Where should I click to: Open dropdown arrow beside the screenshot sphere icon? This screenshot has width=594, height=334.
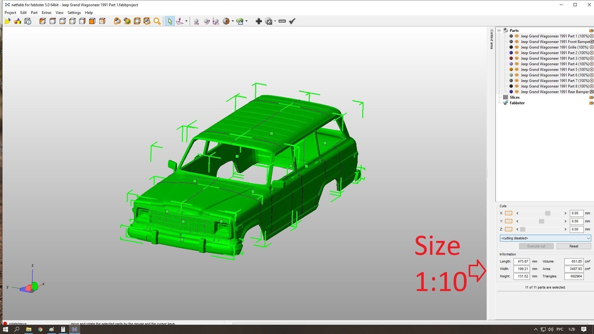275,21
